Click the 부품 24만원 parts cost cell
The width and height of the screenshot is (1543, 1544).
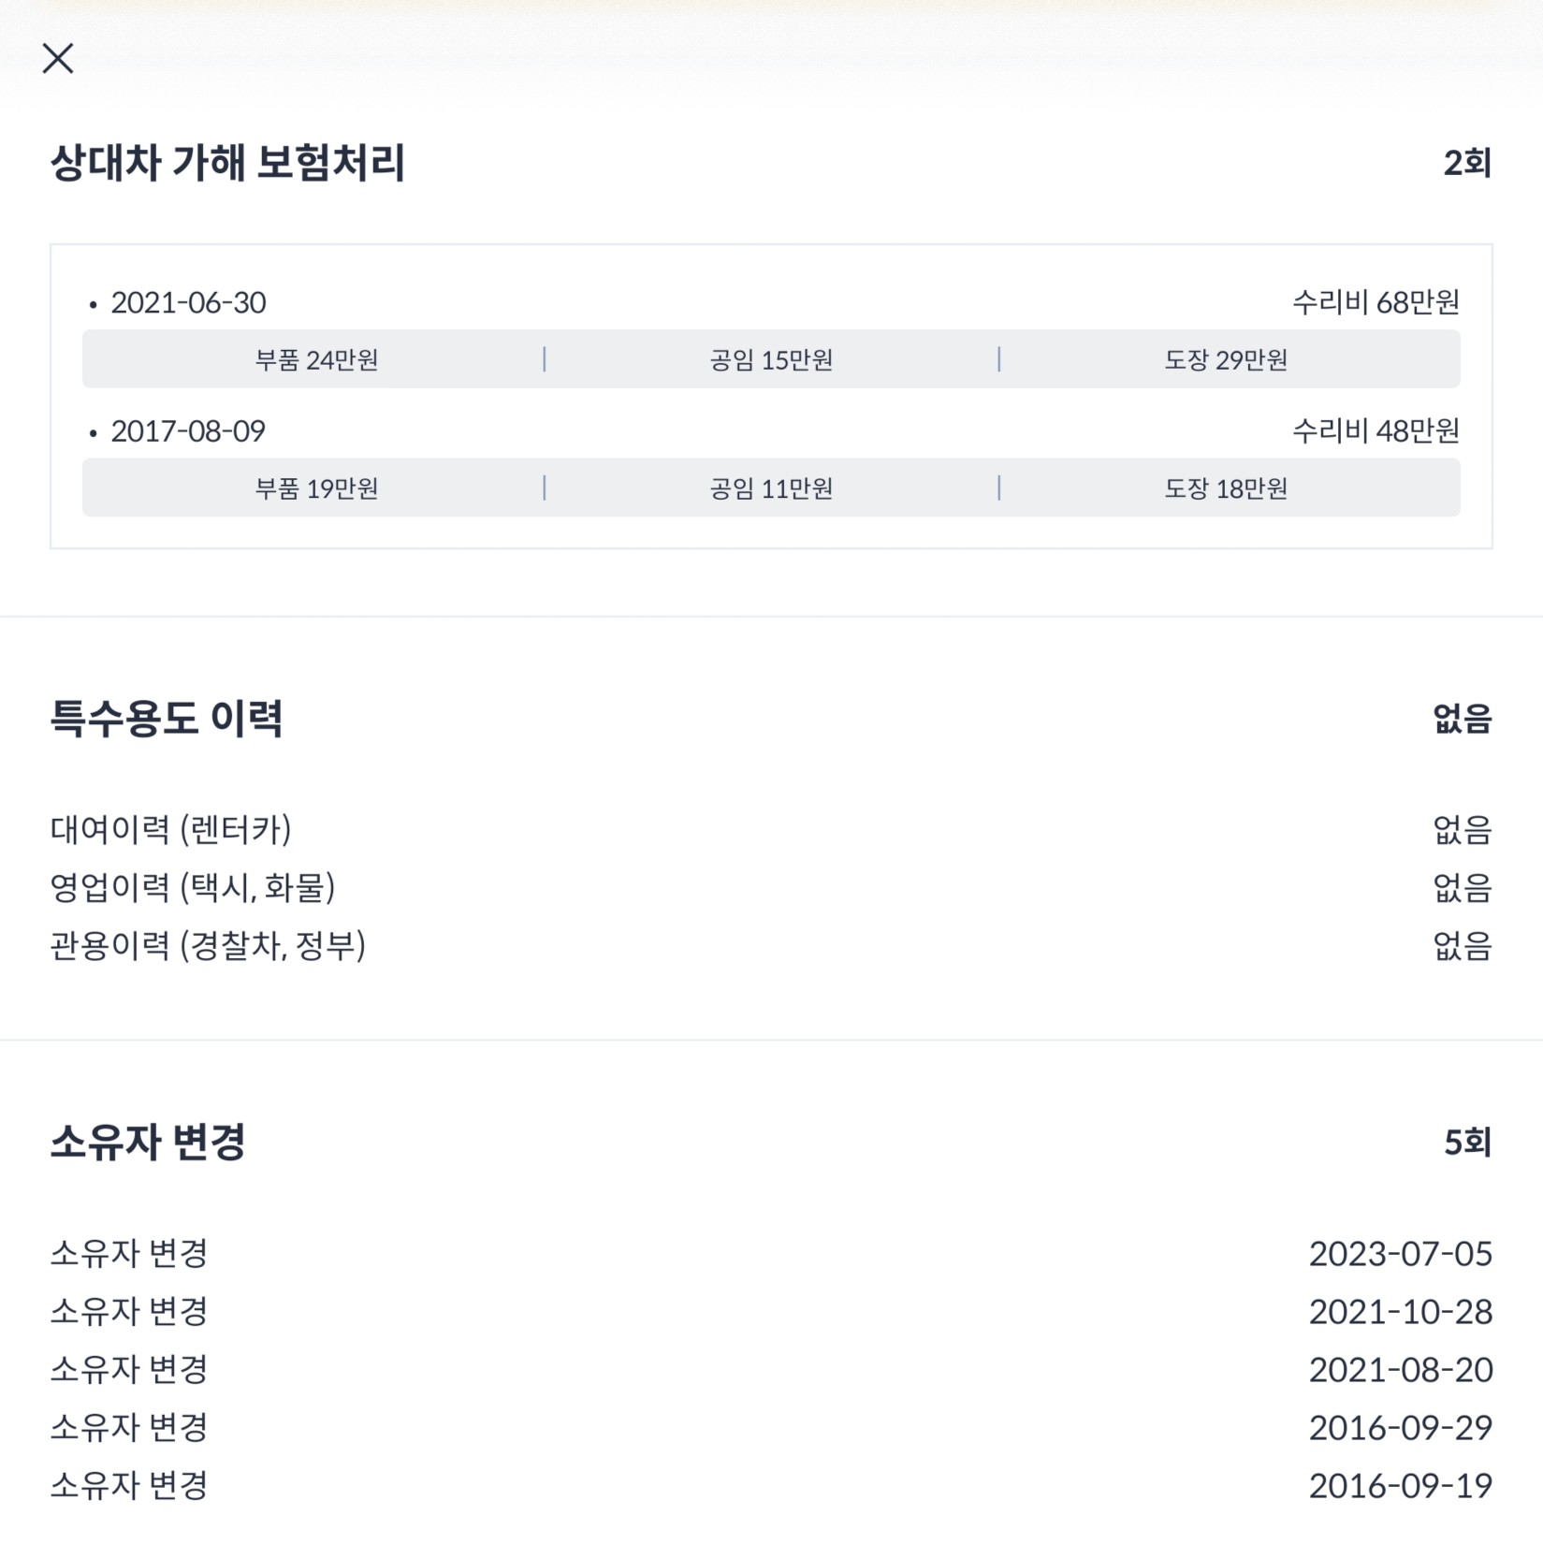coord(316,360)
